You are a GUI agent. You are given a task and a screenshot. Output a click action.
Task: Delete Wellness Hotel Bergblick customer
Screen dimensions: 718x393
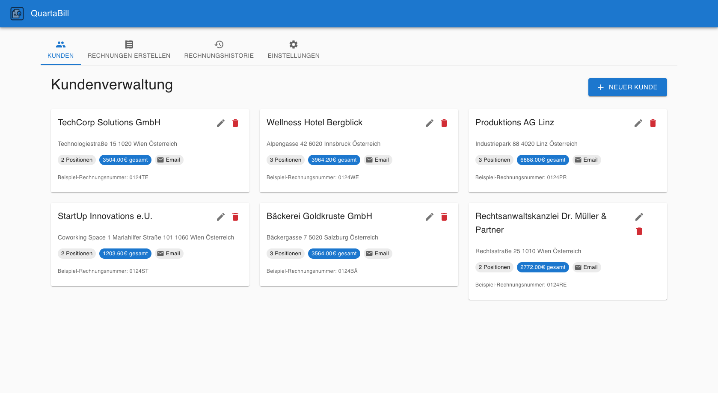click(x=444, y=123)
